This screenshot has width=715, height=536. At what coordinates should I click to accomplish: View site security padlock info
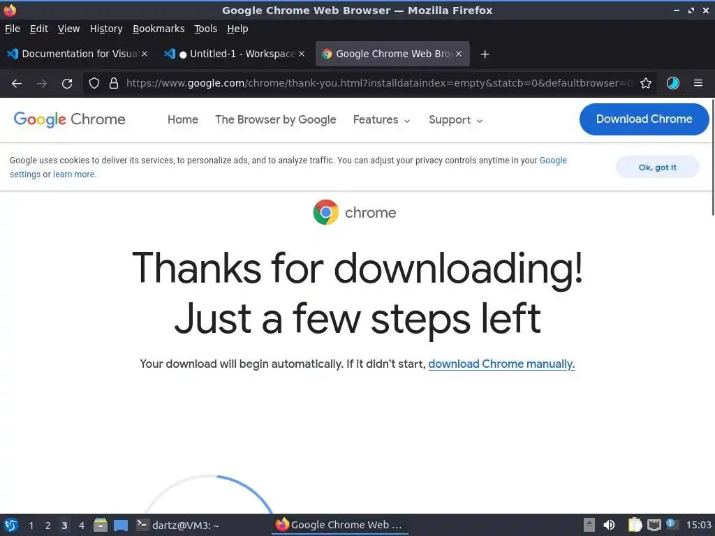(114, 84)
